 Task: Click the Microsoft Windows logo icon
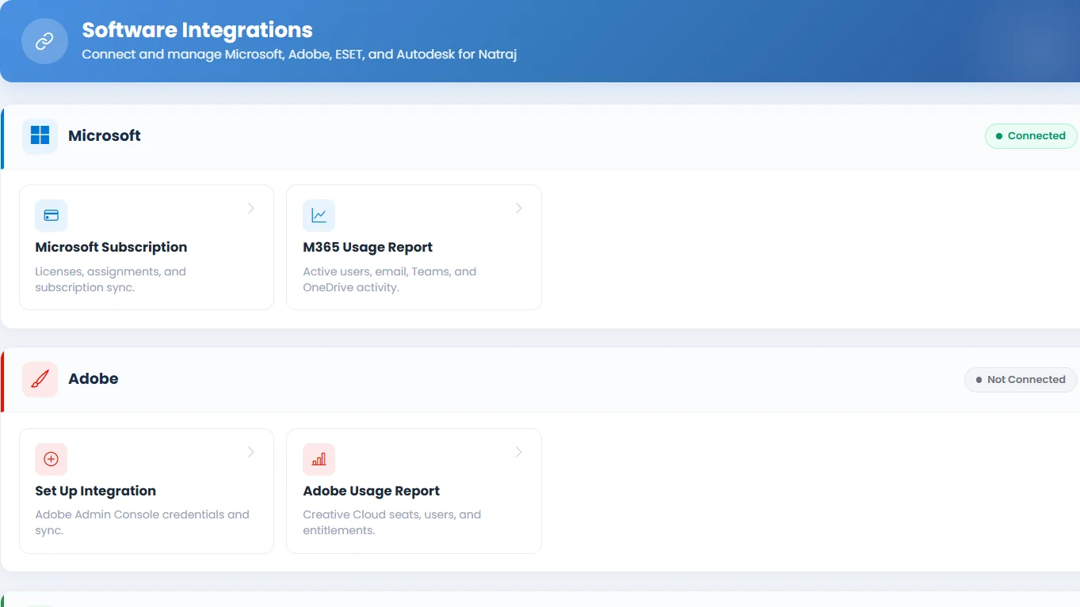tap(40, 136)
